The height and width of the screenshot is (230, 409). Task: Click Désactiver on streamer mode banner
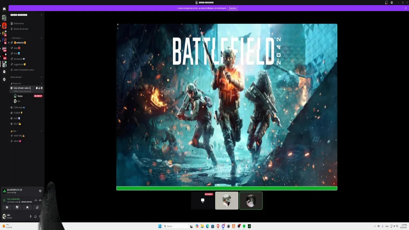coord(233,8)
